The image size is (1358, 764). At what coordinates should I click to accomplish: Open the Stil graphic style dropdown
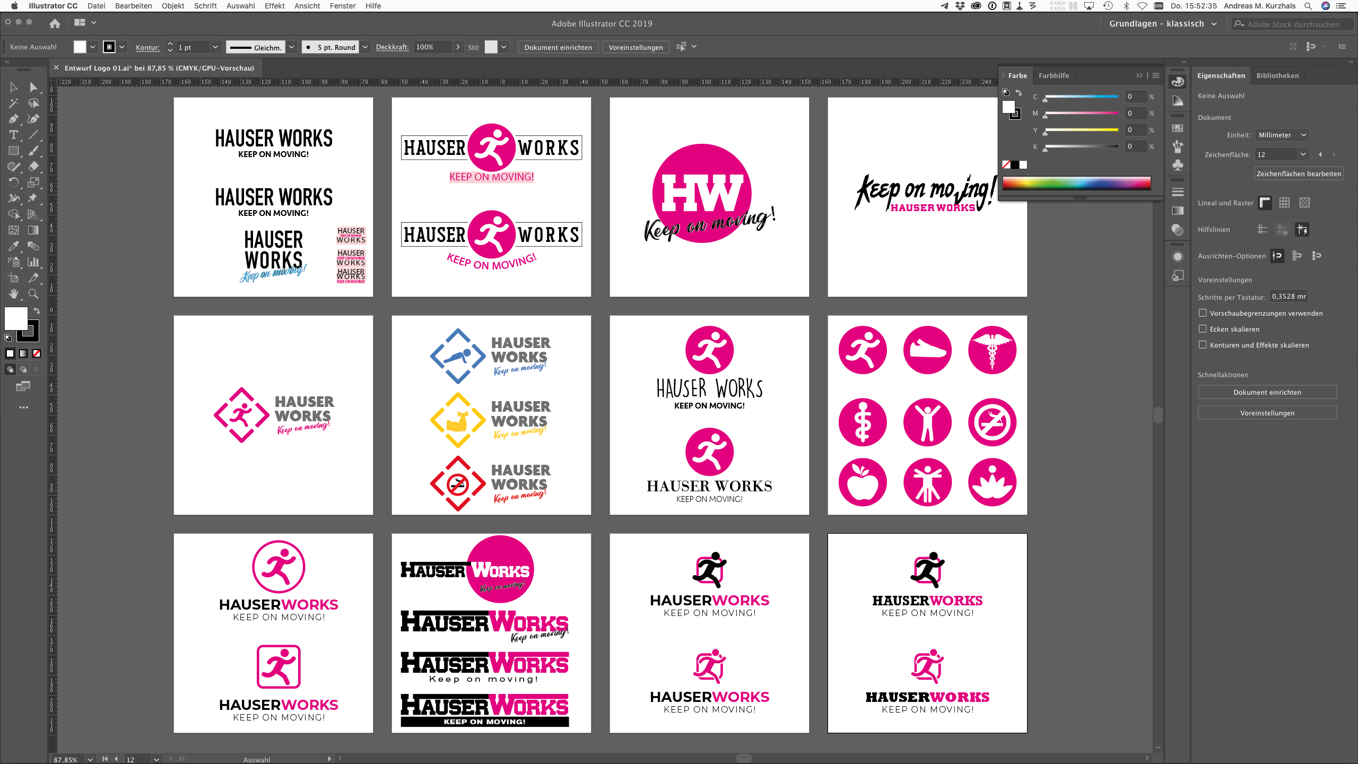point(503,47)
